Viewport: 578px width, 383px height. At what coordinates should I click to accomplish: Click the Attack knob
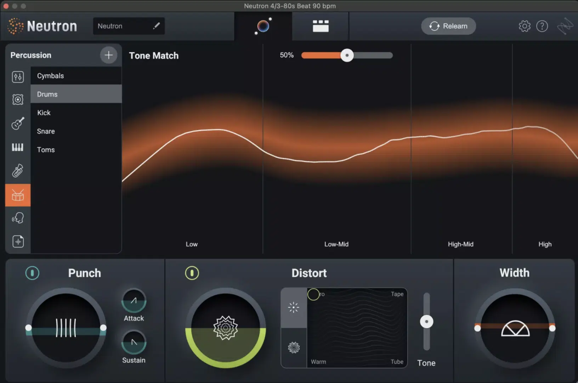[134, 301]
